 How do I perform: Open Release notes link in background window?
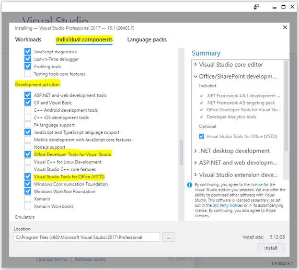pyautogui.click(x=90, y=259)
